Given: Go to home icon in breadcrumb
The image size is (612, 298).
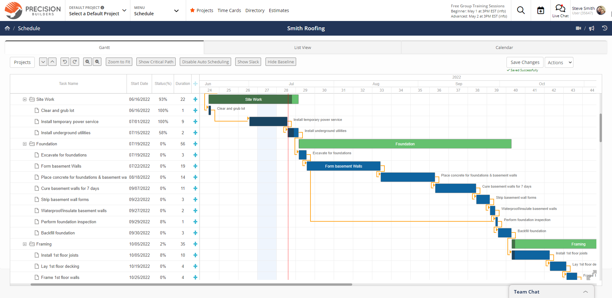Looking at the screenshot, I should pos(7,28).
